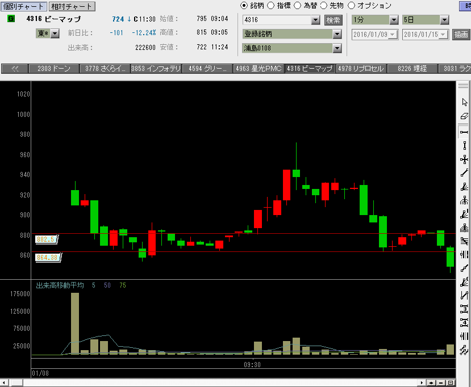Click the 50 moving average period label
Viewport: 471px width, 387px height.
coord(107,285)
